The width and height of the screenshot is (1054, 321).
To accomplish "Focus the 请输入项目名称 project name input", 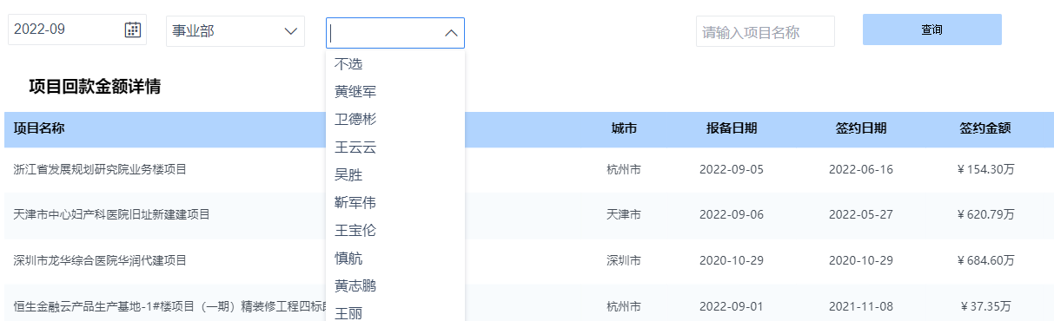I will [x=766, y=32].
